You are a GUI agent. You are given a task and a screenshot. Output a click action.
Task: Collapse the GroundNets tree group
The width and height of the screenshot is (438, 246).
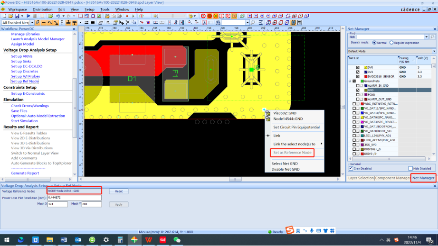click(350, 81)
